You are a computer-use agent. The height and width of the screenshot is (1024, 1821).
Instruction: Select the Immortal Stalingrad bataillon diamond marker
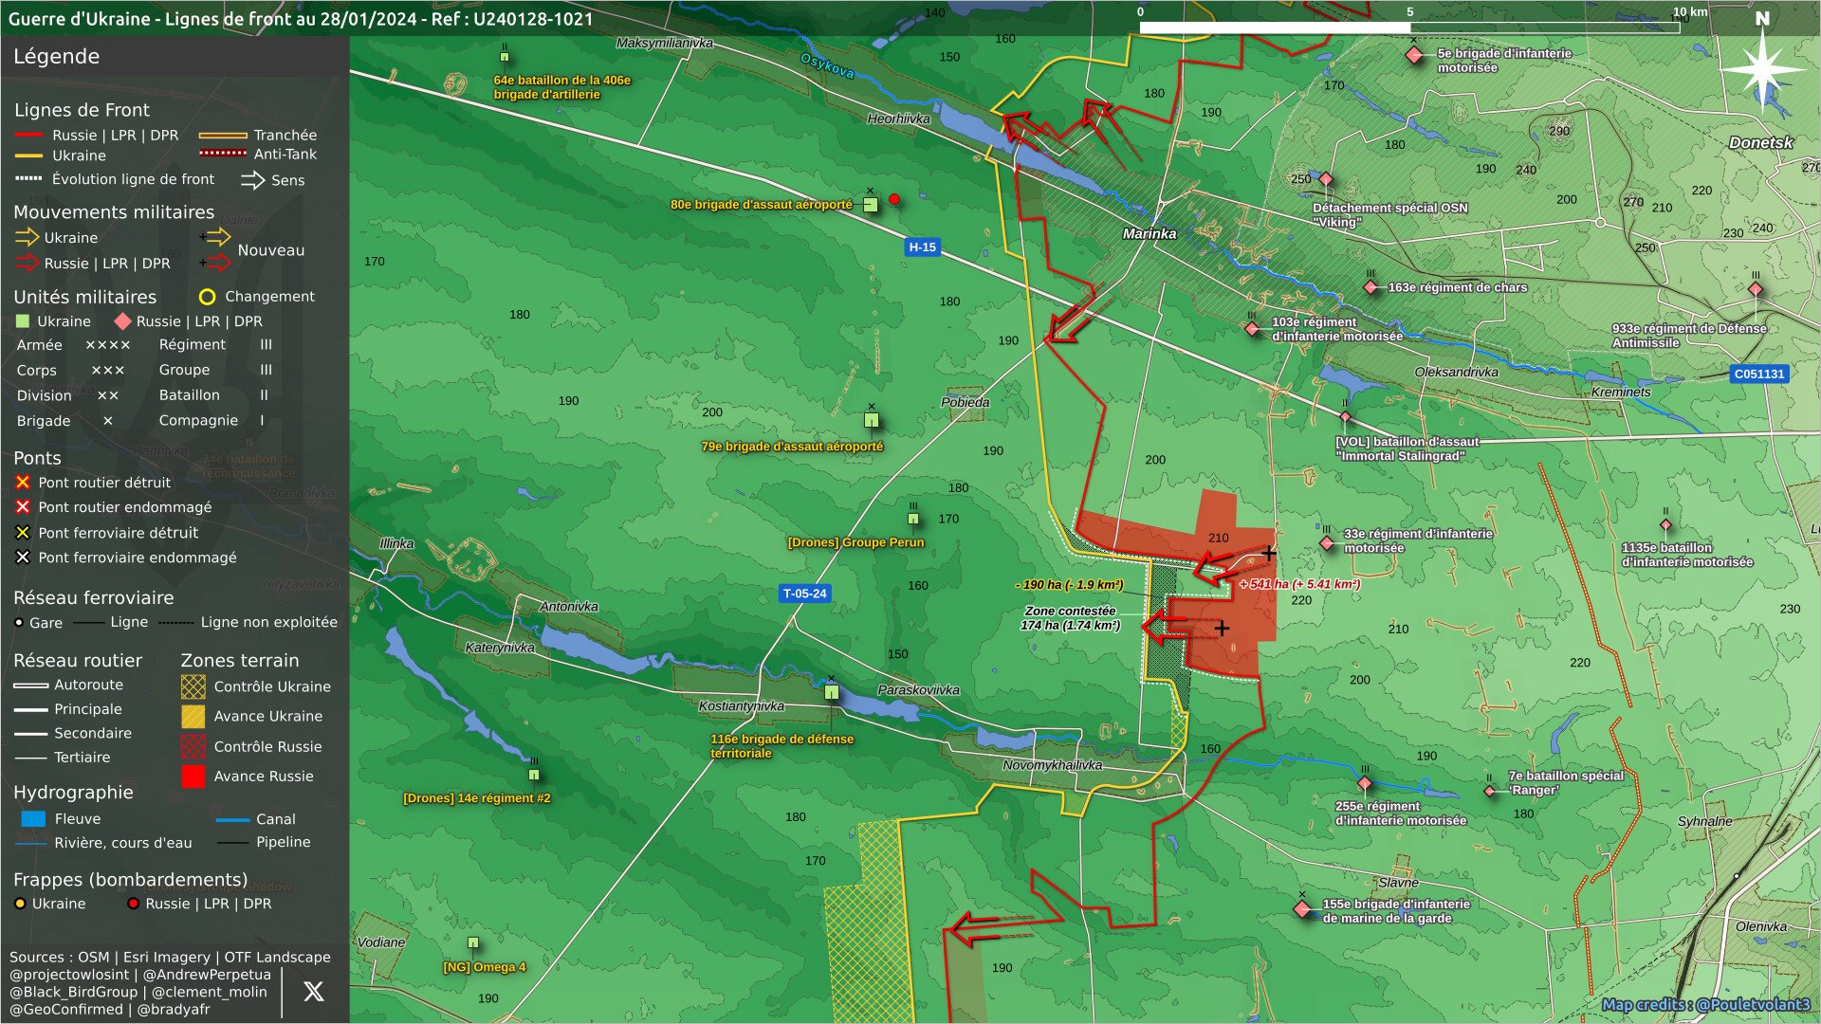point(1345,416)
